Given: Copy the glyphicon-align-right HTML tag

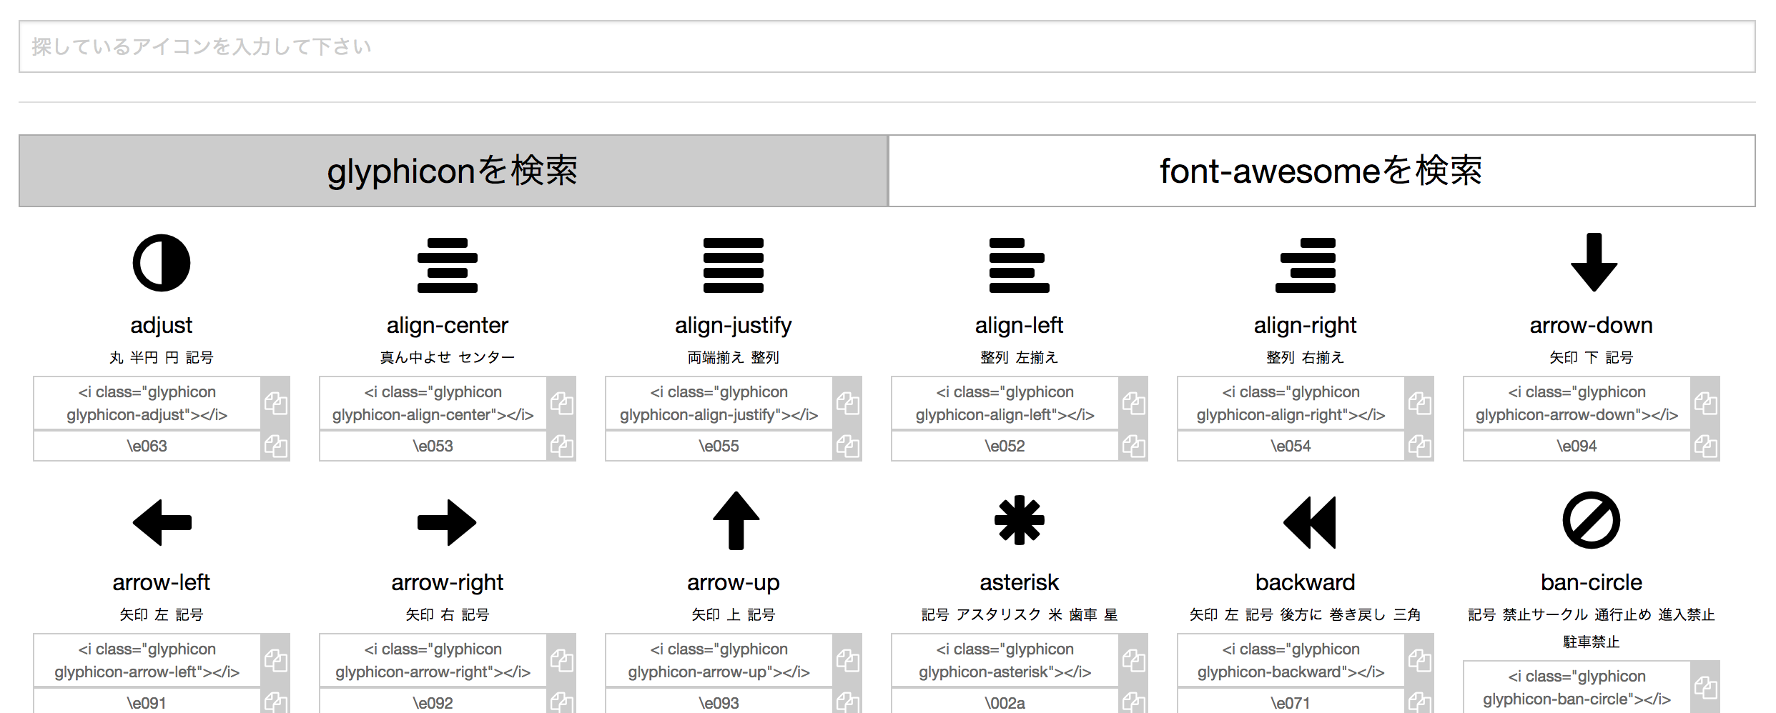Looking at the screenshot, I should coord(1420,403).
